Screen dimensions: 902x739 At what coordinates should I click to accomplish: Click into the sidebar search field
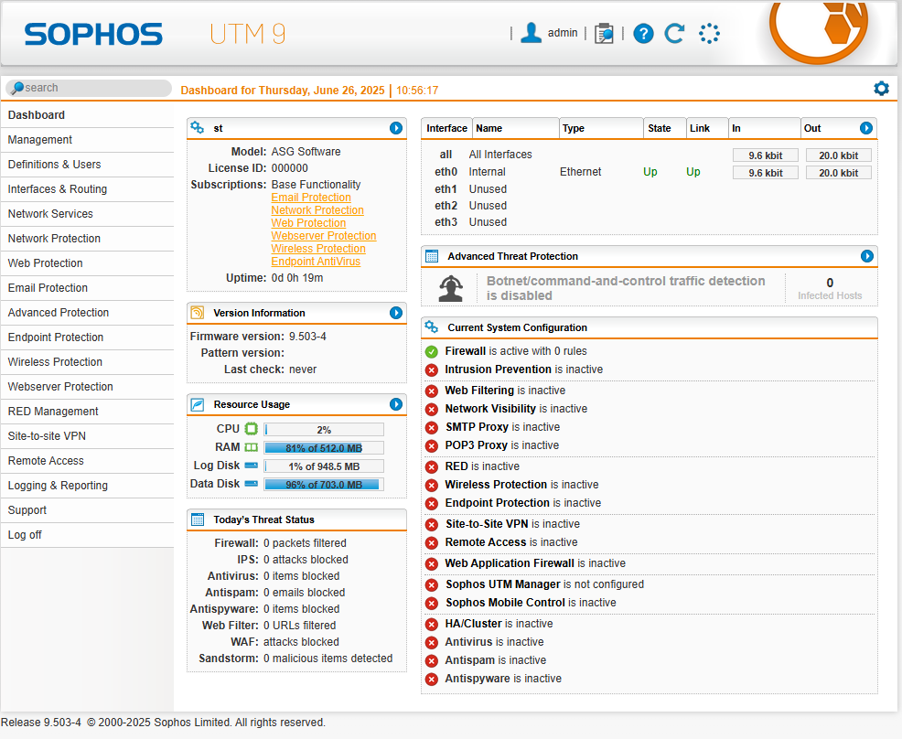tap(89, 88)
